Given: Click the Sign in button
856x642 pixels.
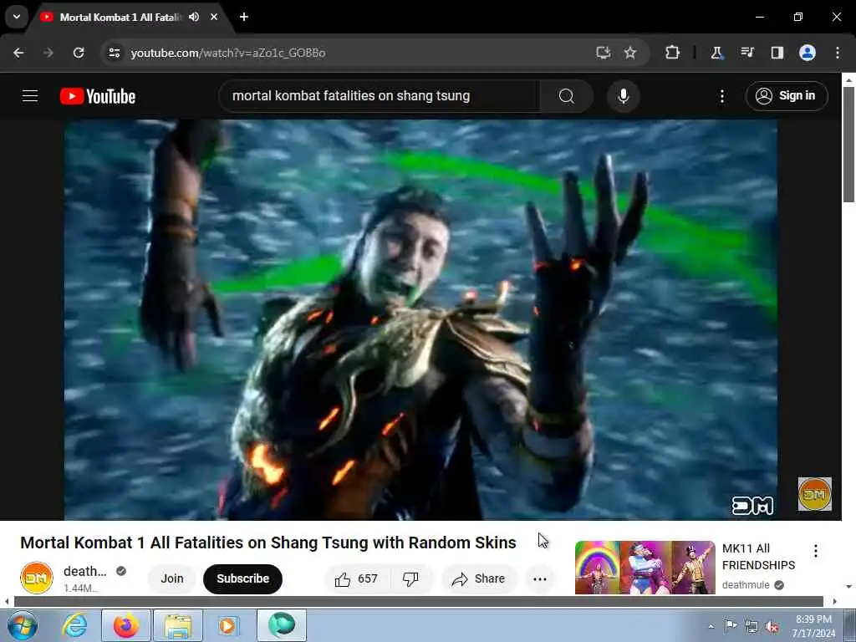Looking at the screenshot, I should click(x=787, y=96).
